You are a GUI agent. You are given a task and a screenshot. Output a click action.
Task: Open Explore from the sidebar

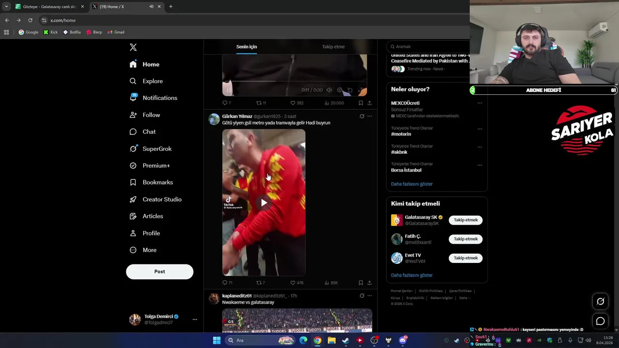click(x=146, y=81)
